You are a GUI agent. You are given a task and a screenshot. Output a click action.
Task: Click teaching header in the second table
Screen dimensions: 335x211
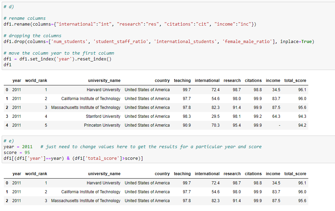tap(182, 174)
